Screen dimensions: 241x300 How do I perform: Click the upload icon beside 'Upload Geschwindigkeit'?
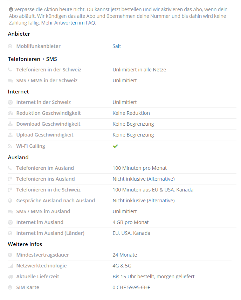10,135
